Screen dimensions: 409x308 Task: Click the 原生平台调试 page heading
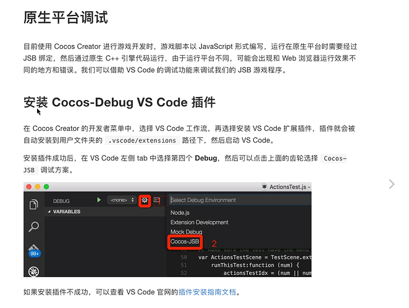pyautogui.click(x=65, y=17)
